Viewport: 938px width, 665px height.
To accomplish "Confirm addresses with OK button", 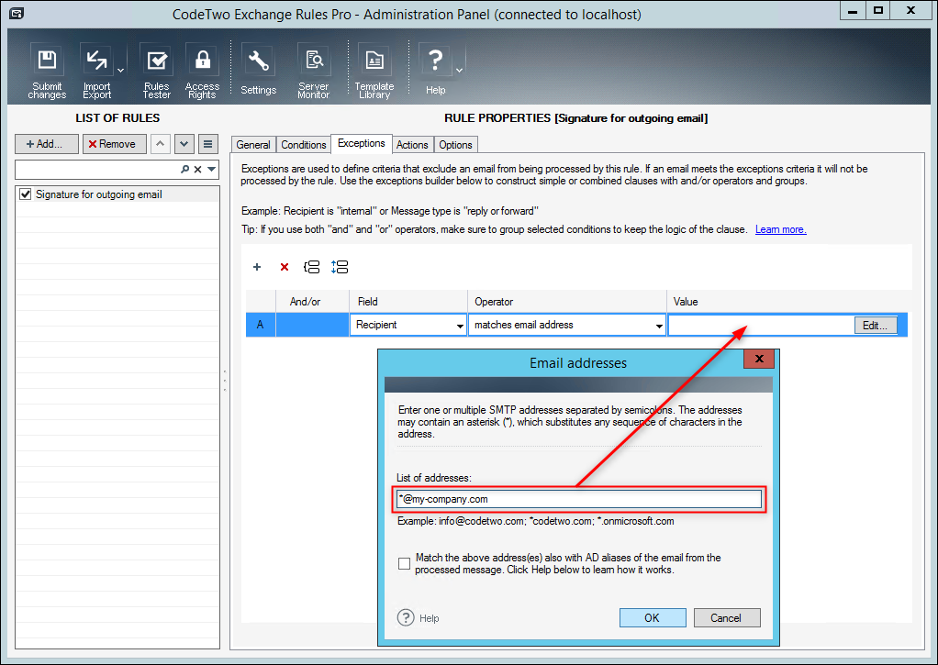I will click(653, 617).
